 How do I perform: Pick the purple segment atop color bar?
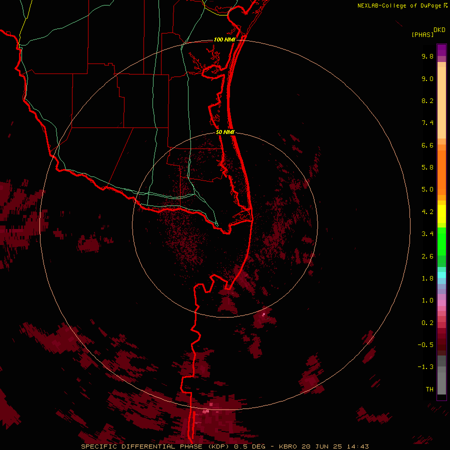(x=441, y=50)
